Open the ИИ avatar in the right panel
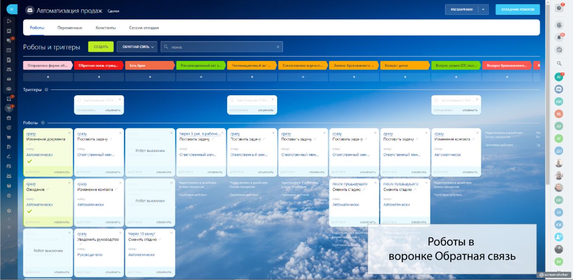This screenshot has height=280, width=573. pos(559,102)
